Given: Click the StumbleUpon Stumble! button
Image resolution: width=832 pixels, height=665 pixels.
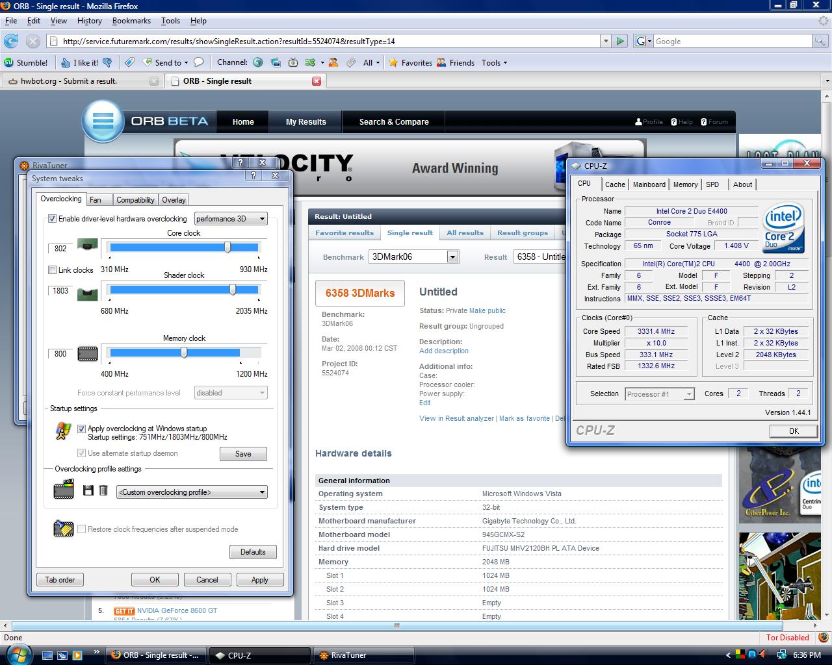Looking at the screenshot, I should (x=26, y=62).
